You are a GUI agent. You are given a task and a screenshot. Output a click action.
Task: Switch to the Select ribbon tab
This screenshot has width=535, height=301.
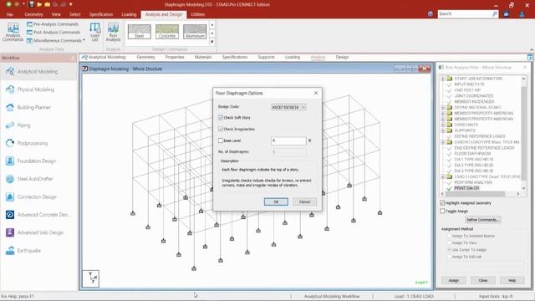(74, 14)
